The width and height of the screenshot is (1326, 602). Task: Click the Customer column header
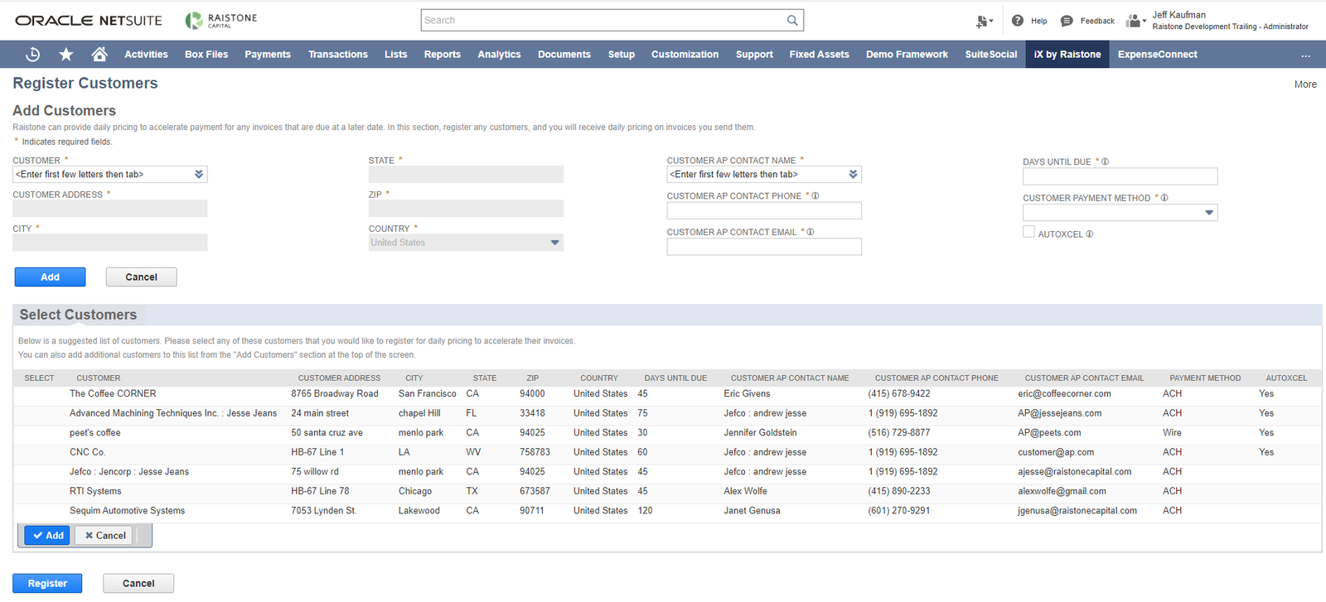point(99,378)
